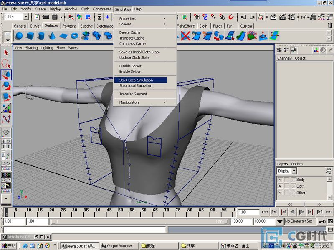Click the current time field
The width and height of the screenshot is (334, 250).
click(248, 212)
